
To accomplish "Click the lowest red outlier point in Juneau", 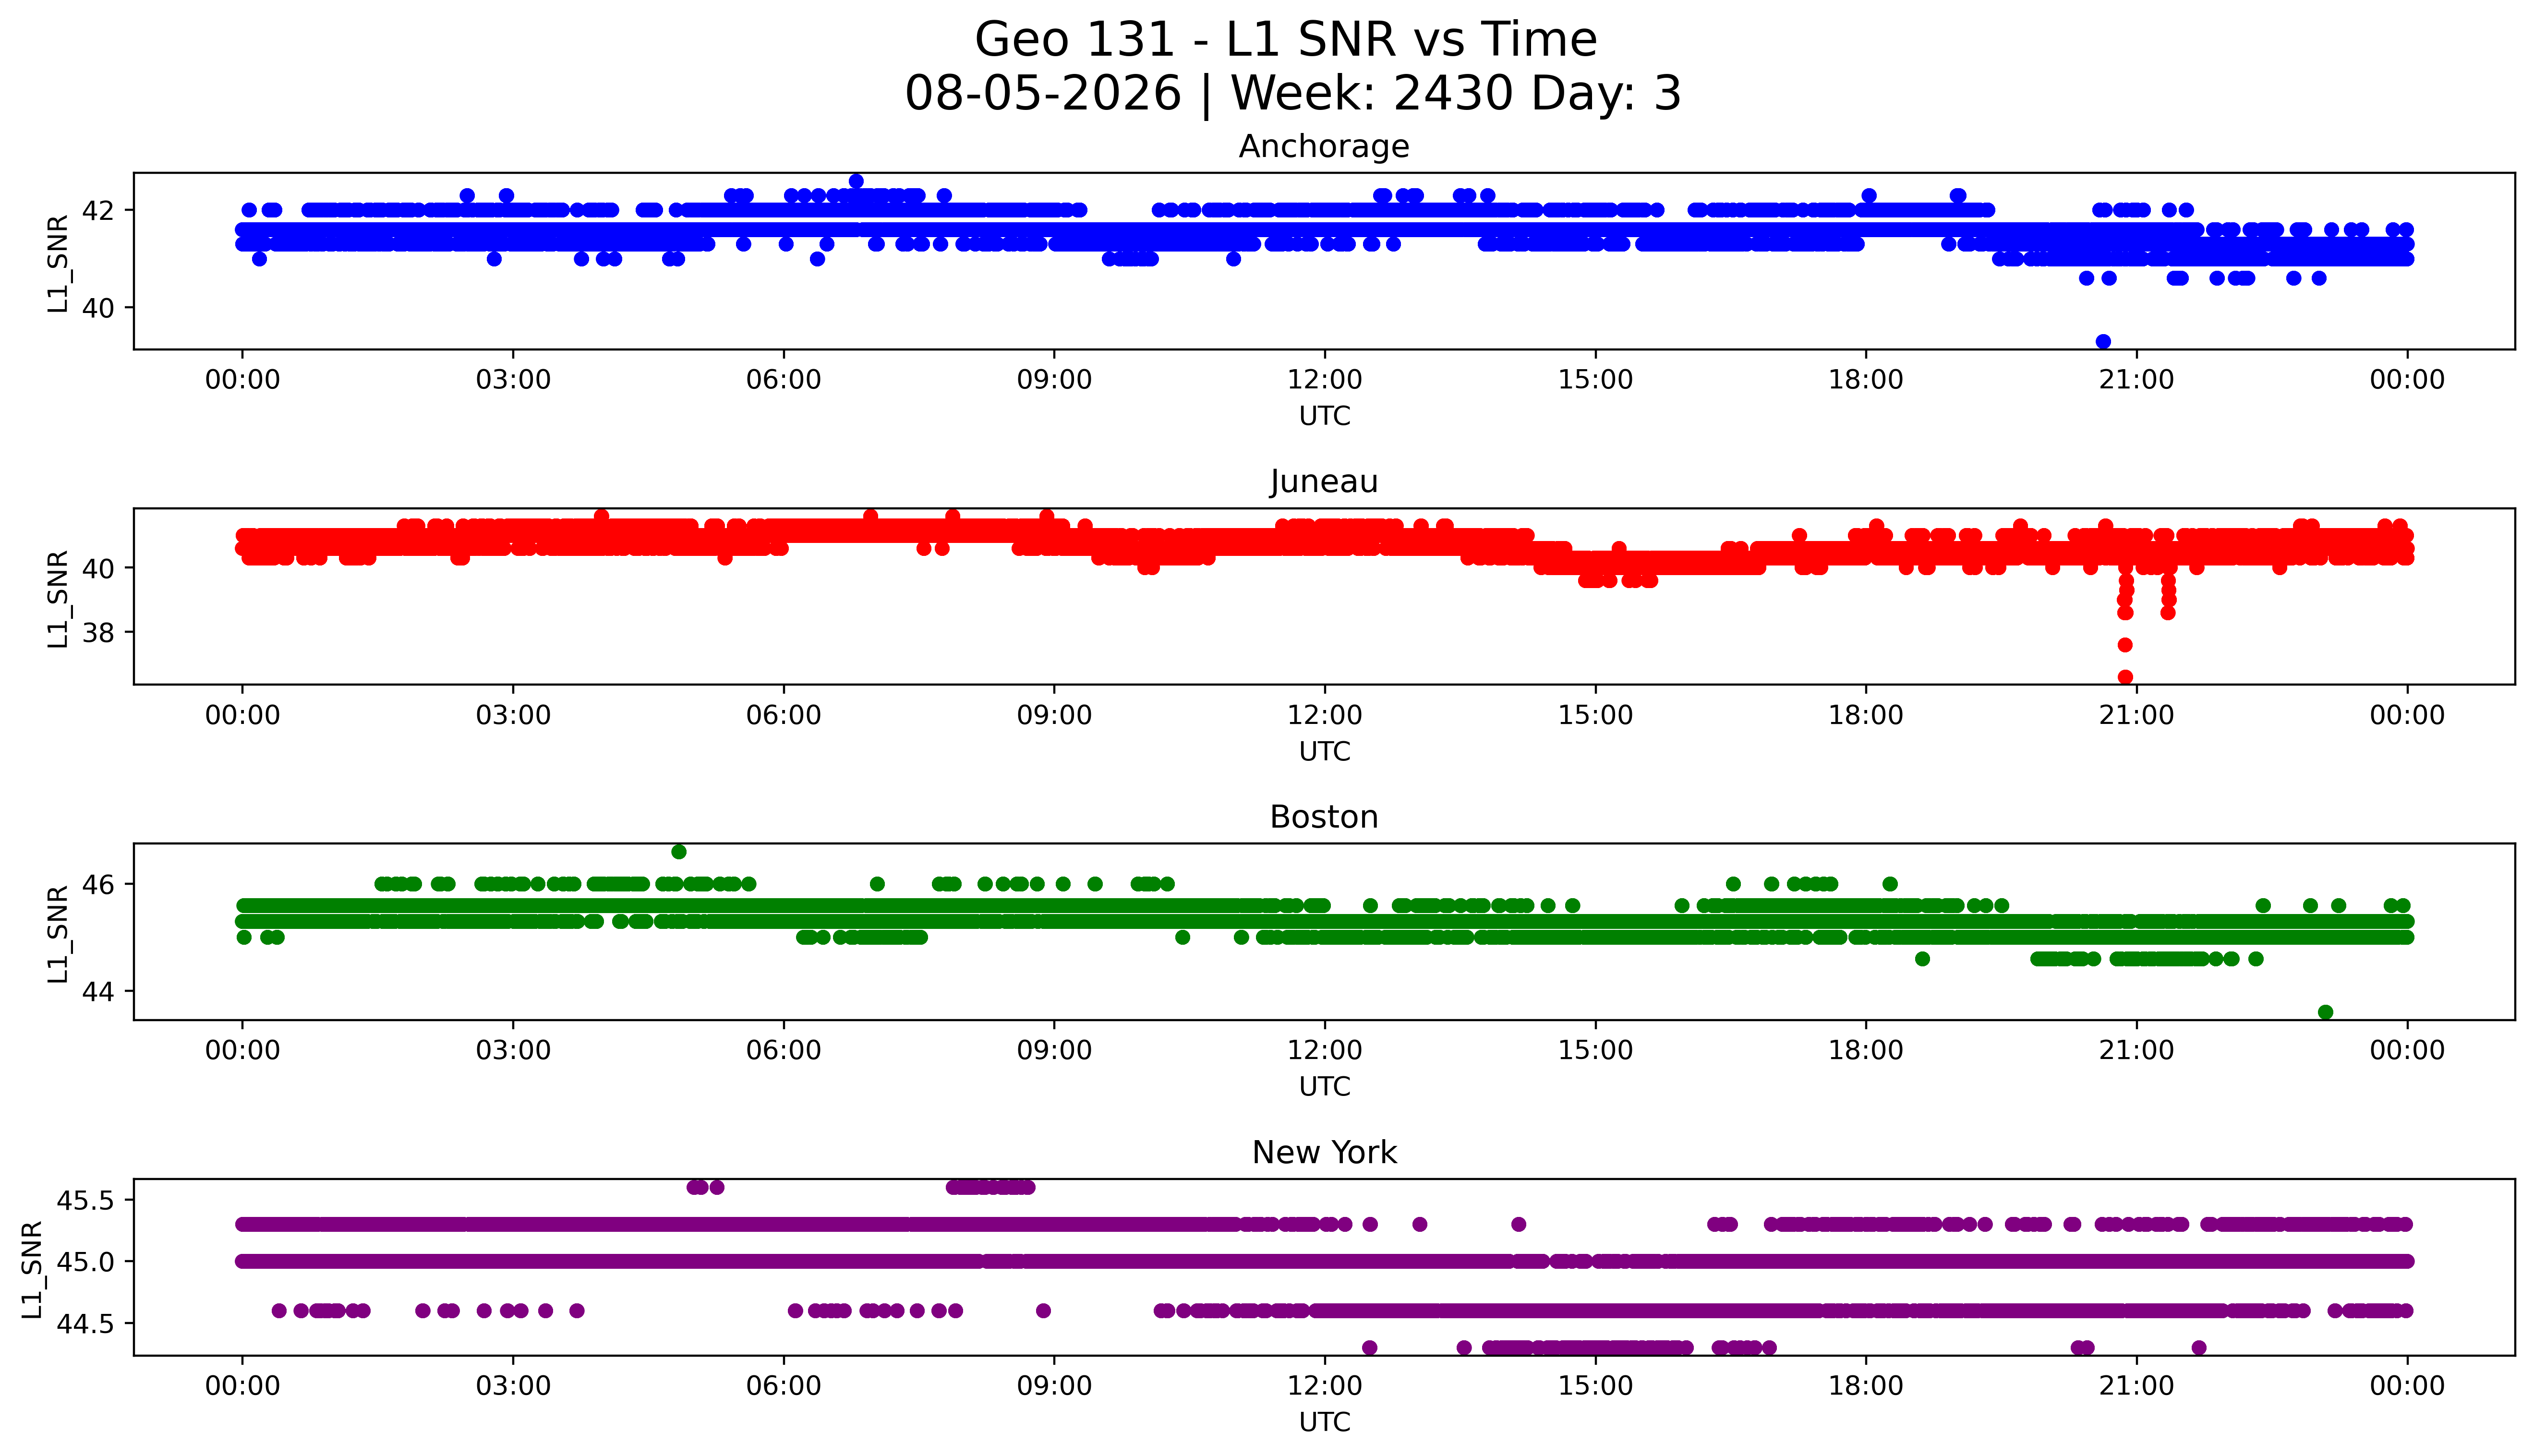I will 2125,677.
